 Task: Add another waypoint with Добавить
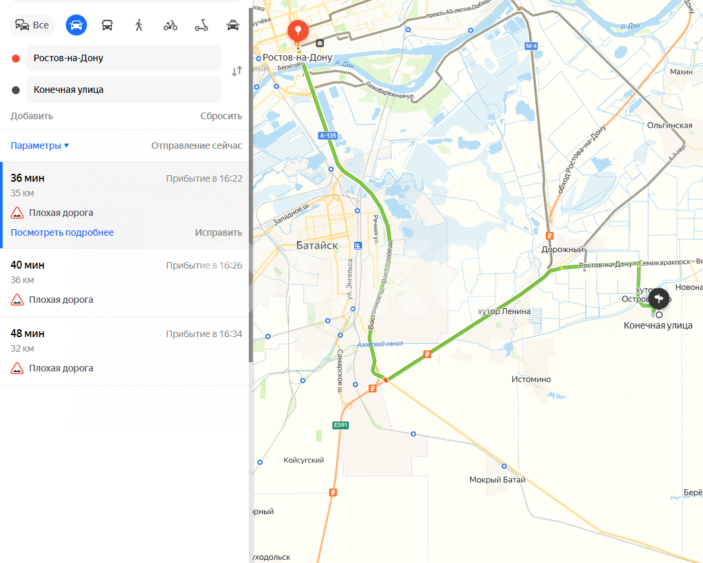32,116
